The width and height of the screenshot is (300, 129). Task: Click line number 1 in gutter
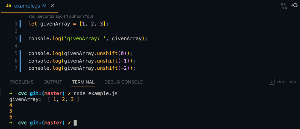16,24
